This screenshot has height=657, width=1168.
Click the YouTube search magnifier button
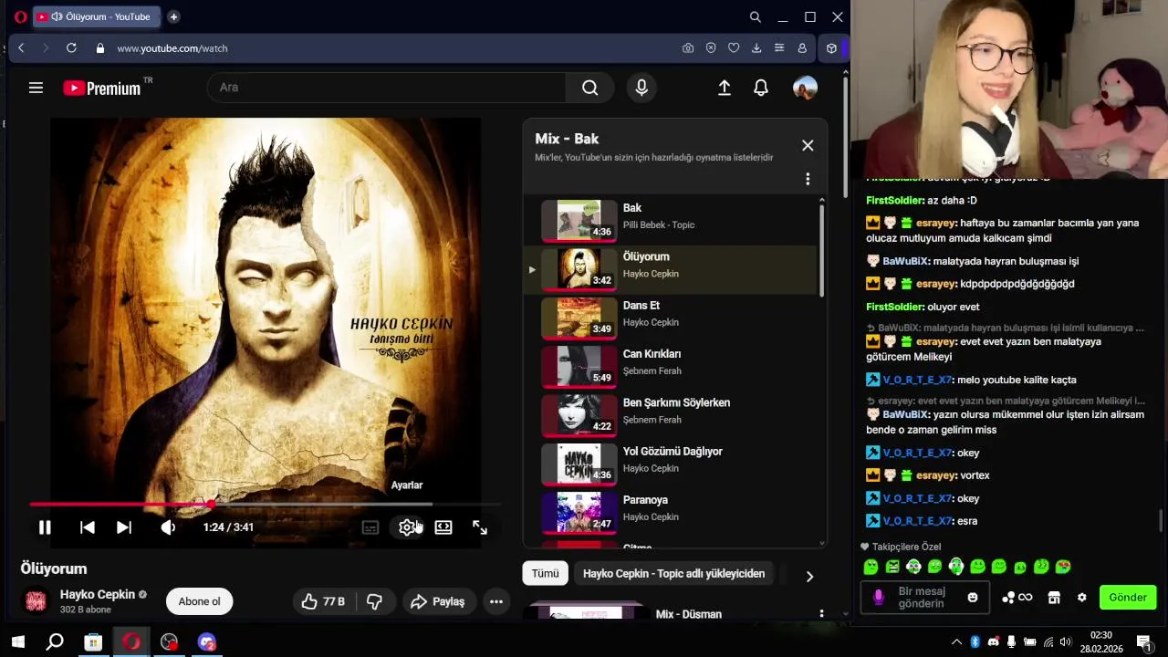coord(590,88)
